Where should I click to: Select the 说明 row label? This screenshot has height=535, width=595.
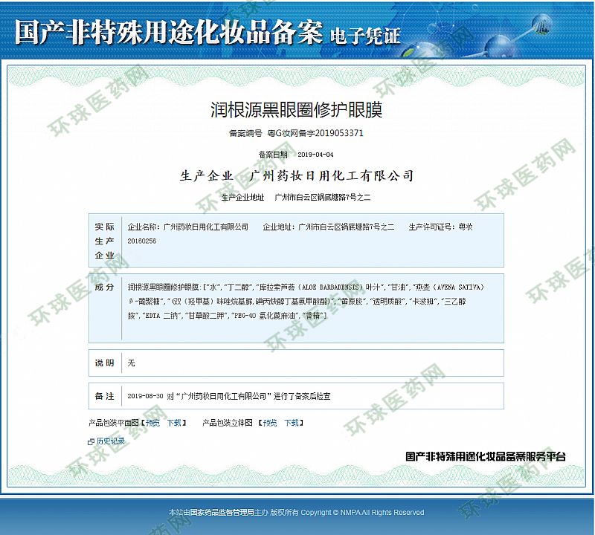pyautogui.click(x=105, y=363)
